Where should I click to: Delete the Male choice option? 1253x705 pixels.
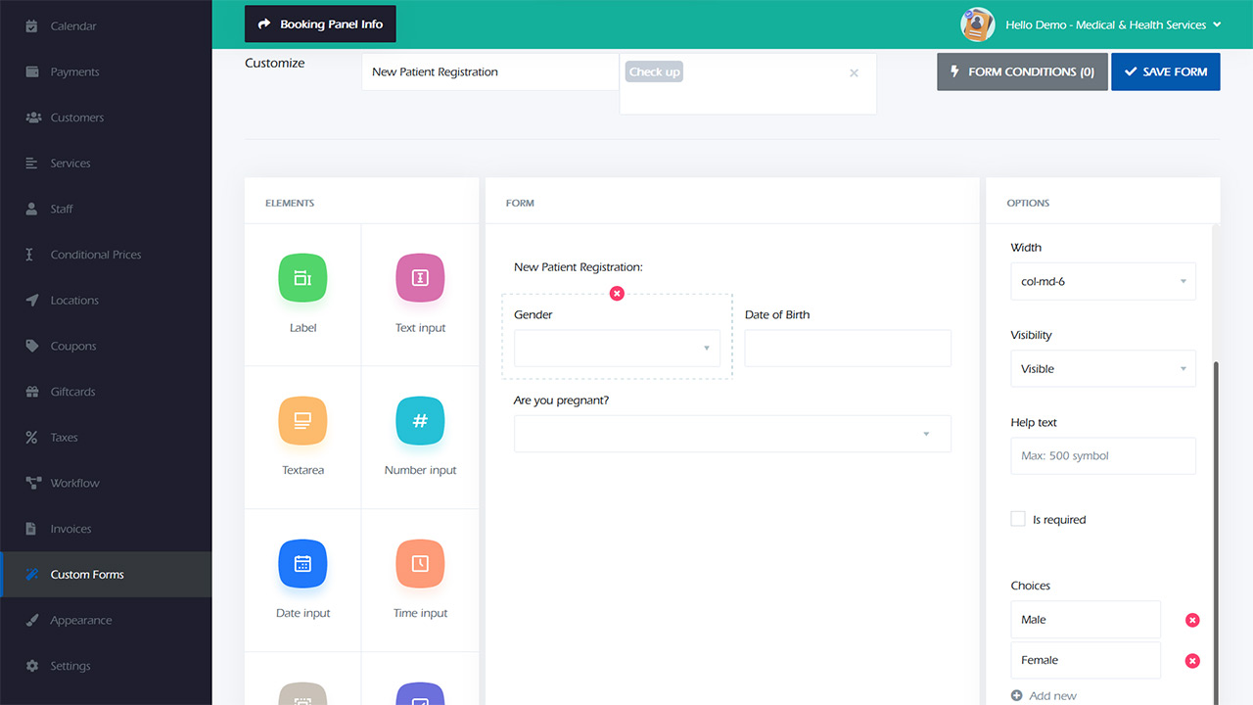pos(1192,620)
